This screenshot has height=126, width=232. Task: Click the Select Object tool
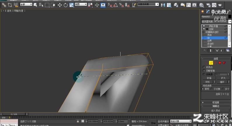click(x=35, y=5)
